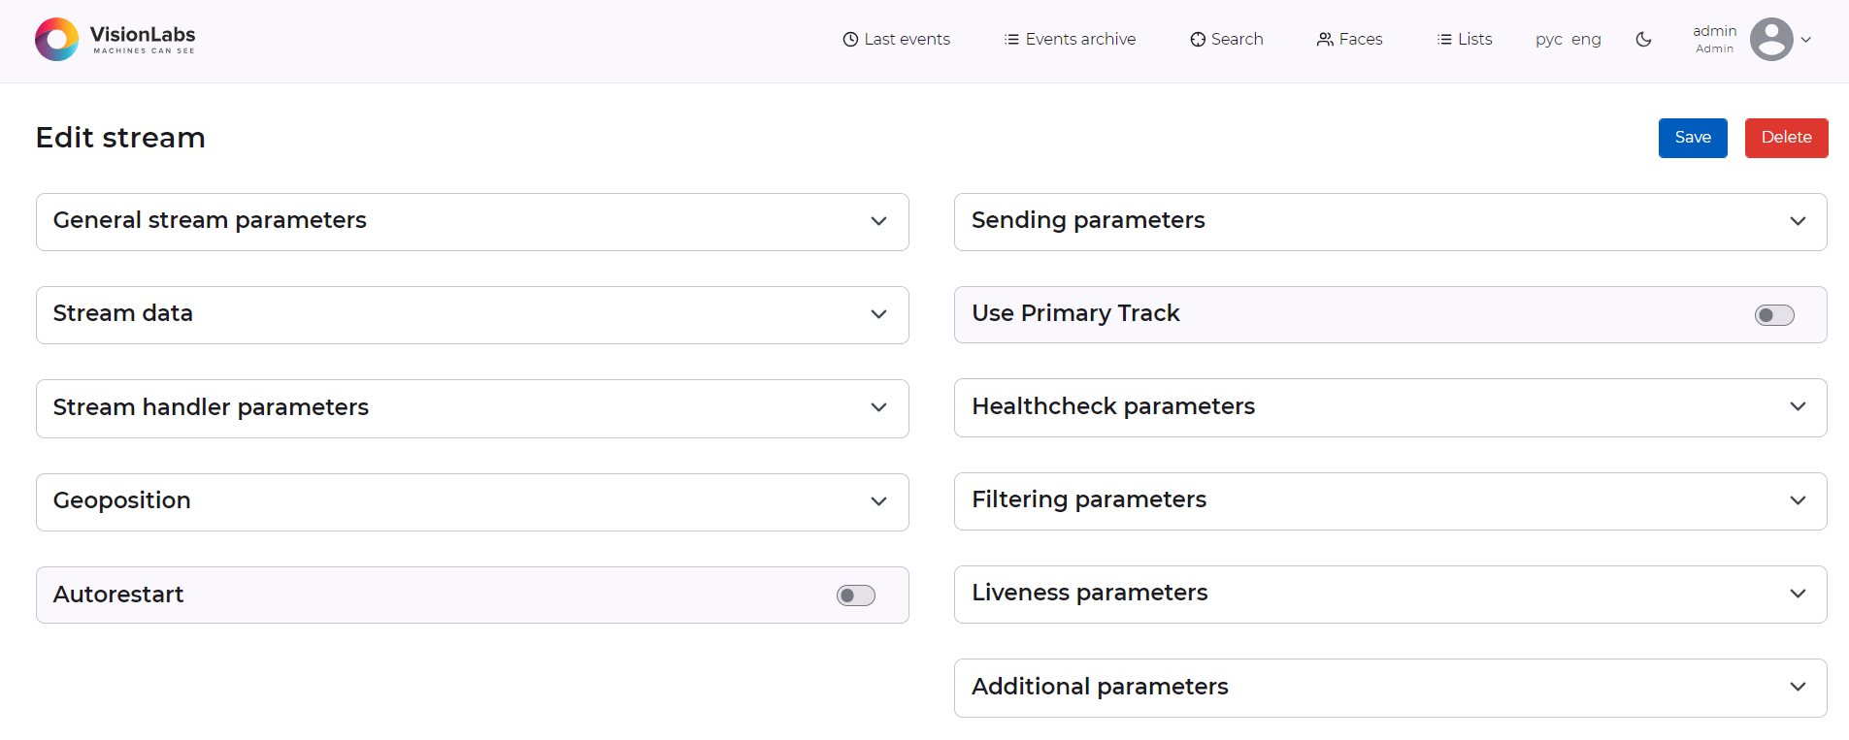The width and height of the screenshot is (1849, 740).
Task: Click the list icon beside Events archive
Action: tap(1011, 40)
